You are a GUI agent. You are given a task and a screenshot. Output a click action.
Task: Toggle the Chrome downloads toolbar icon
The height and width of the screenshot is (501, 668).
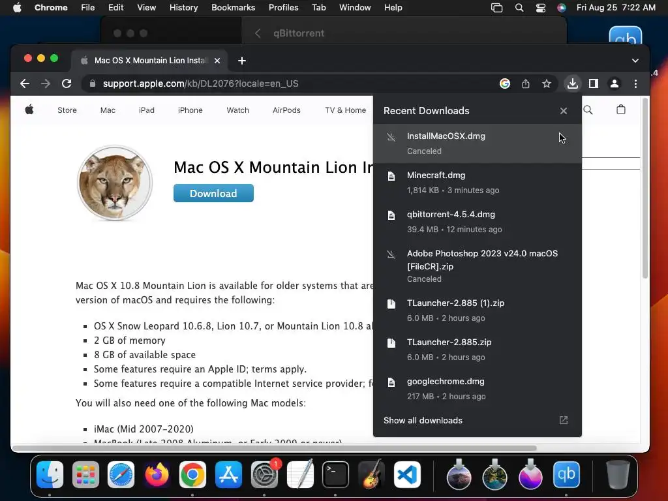click(573, 83)
